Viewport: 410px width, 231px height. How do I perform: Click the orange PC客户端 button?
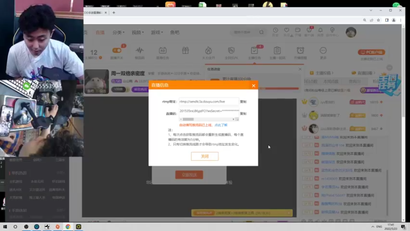(x=371, y=52)
